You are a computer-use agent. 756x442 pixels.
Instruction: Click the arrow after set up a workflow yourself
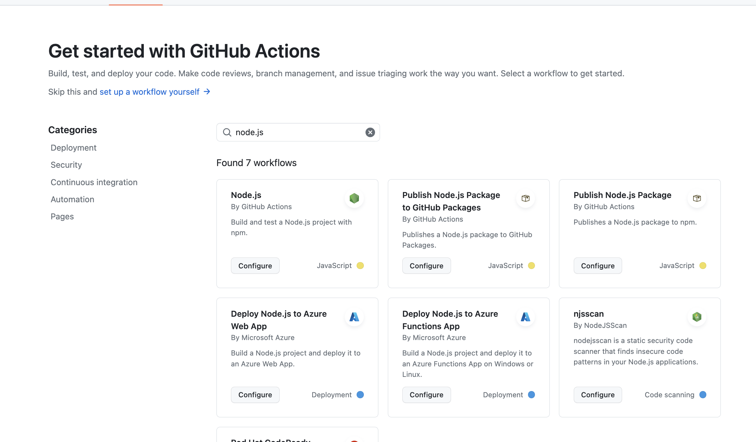[207, 91]
